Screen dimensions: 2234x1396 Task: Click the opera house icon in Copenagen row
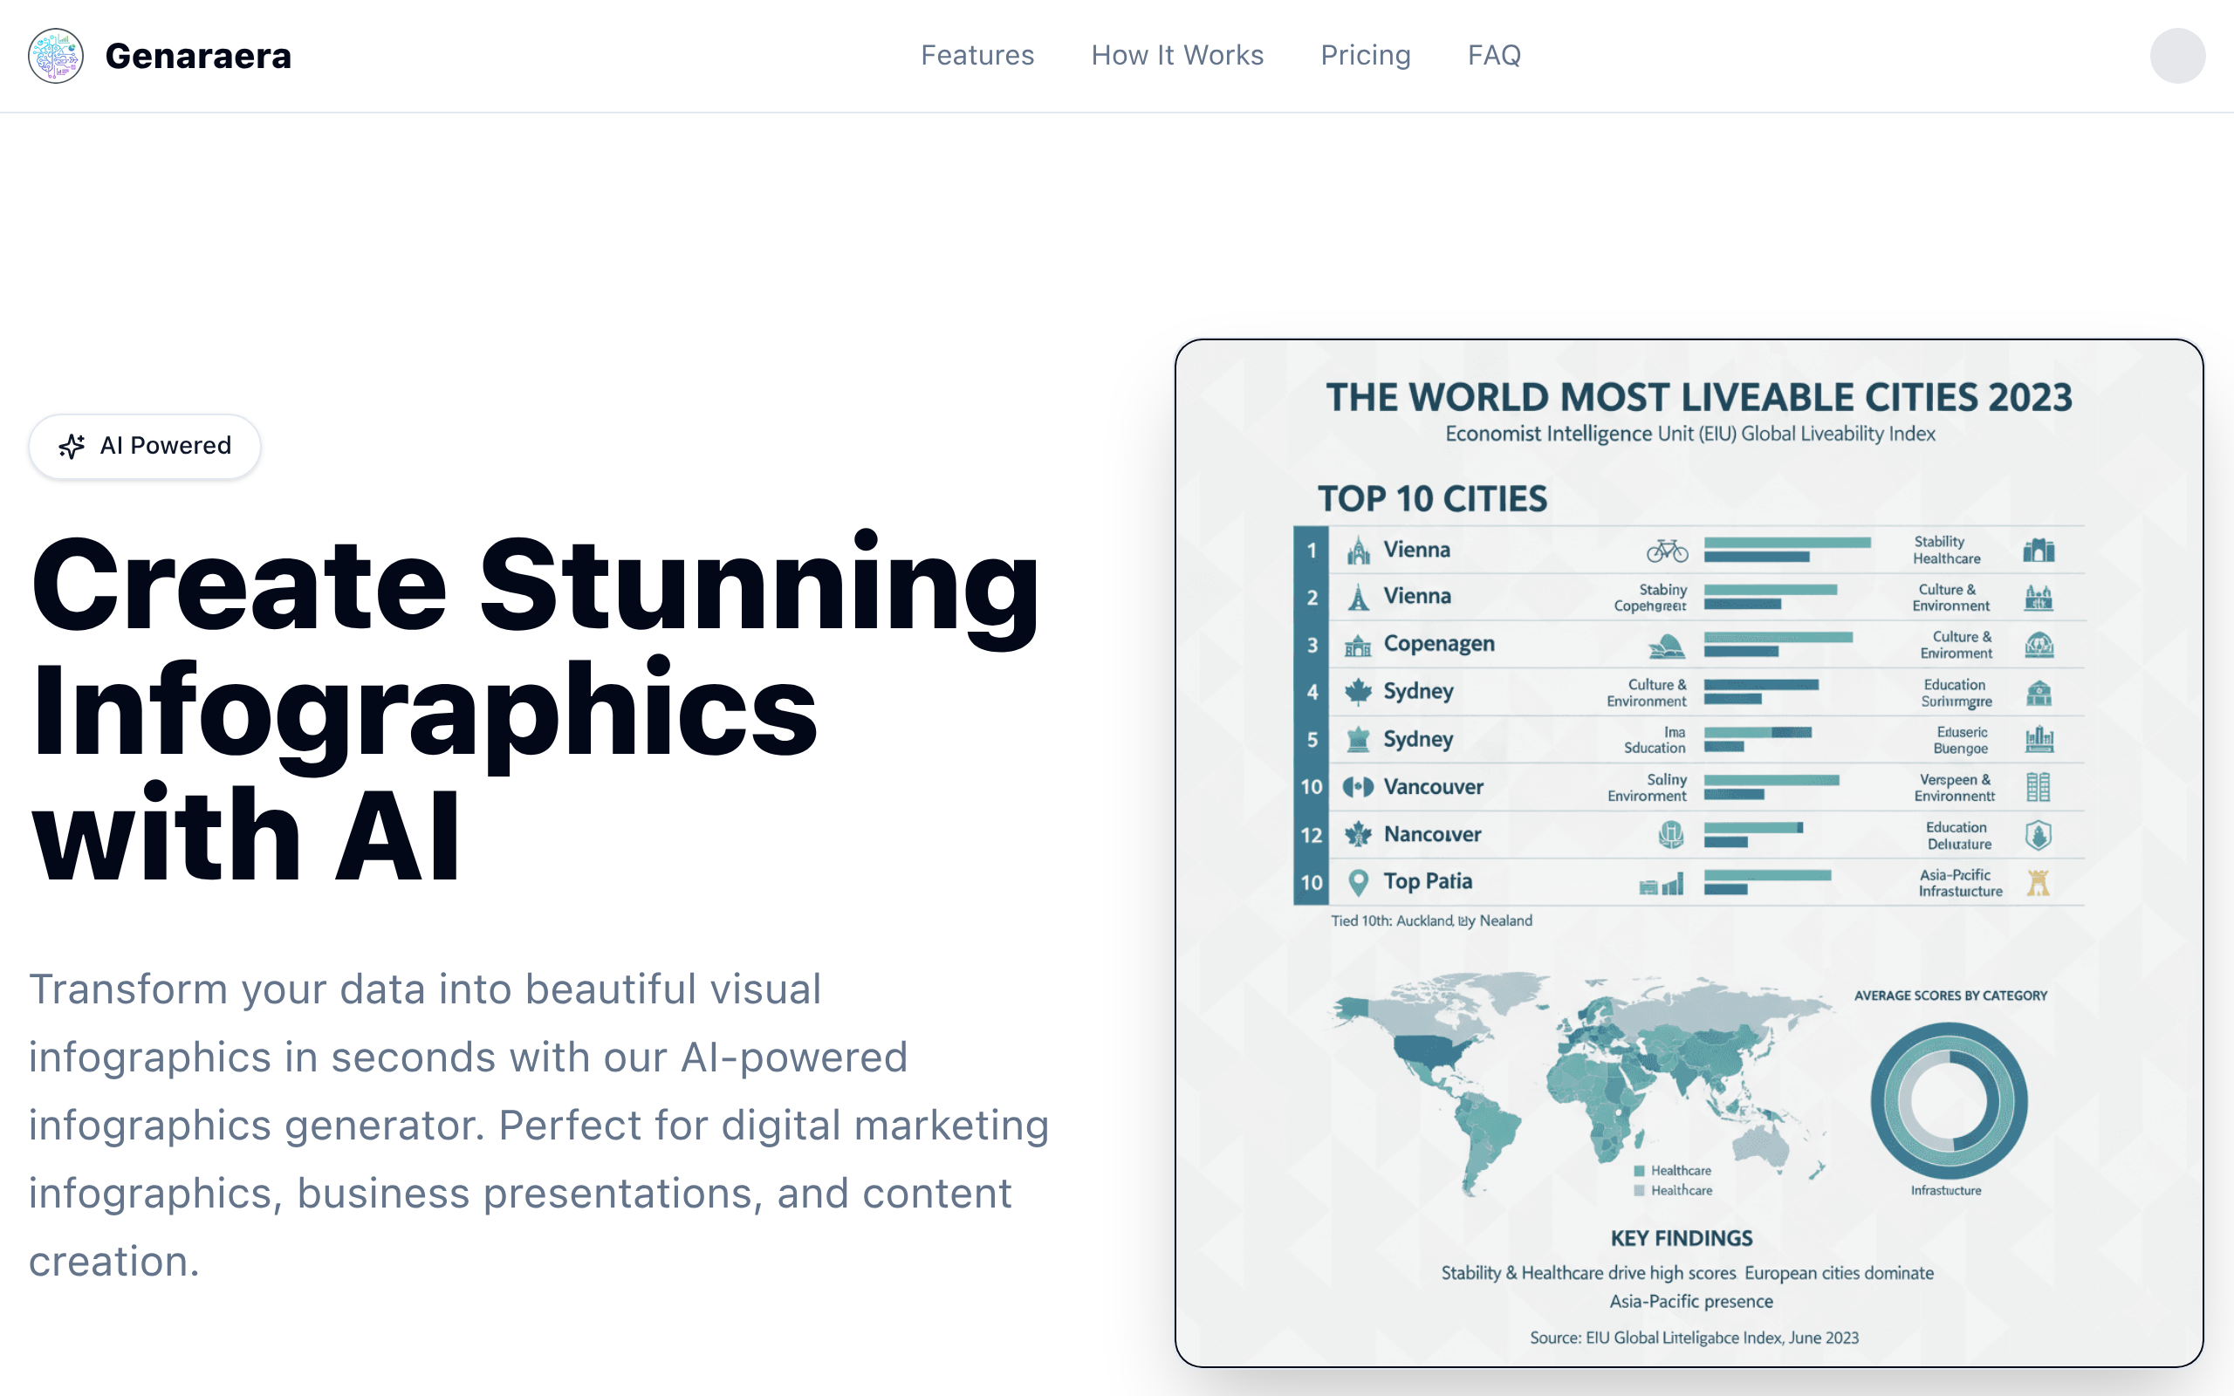[x=1667, y=646]
